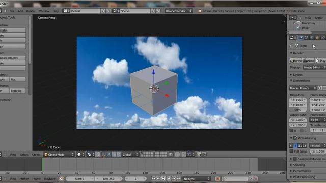Expand the Layers panel
The image size is (326, 183).
(291, 75)
